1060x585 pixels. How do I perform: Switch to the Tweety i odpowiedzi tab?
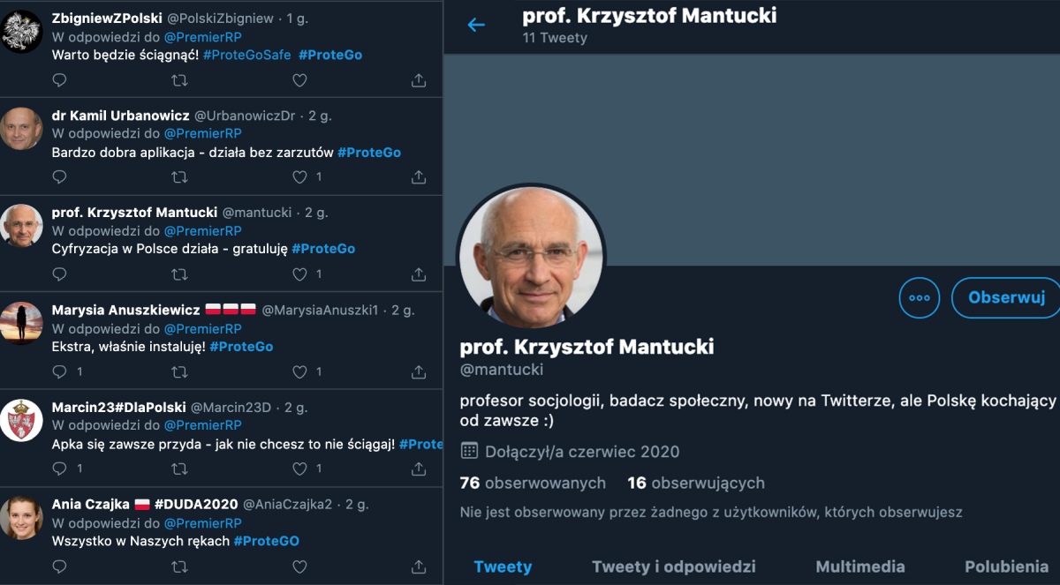pyautogui.click(x=673, y=566)
